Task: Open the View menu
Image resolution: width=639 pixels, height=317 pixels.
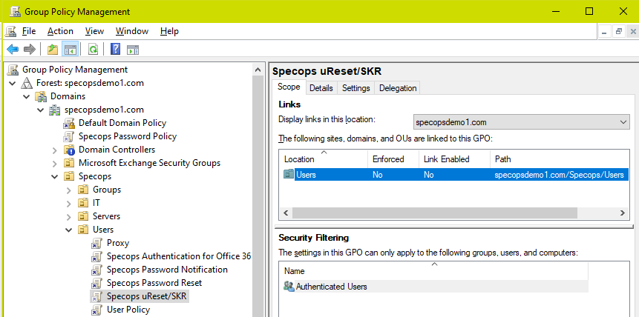Action: (x=94, y=31)
